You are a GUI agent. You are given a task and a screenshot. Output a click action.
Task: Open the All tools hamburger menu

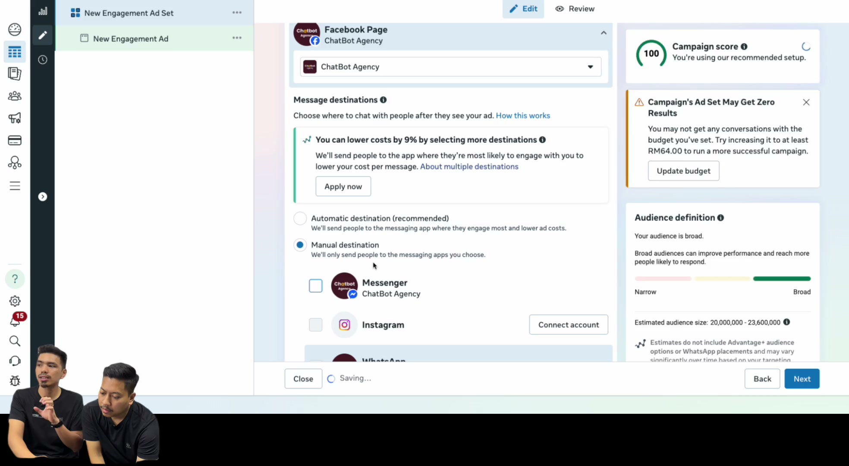[x=15, y=186]
